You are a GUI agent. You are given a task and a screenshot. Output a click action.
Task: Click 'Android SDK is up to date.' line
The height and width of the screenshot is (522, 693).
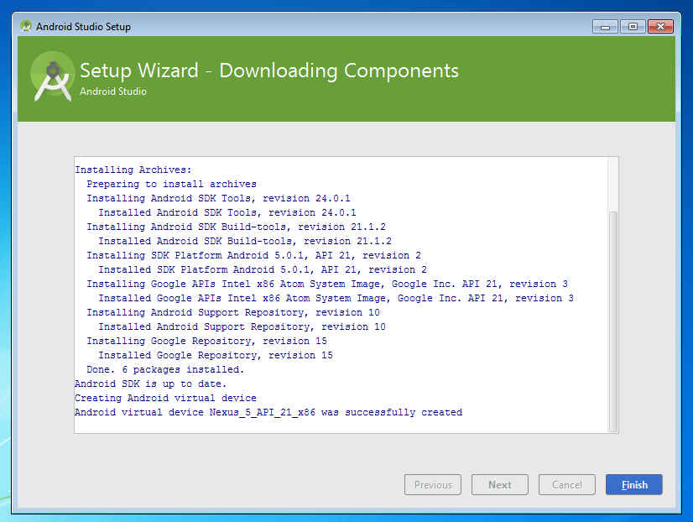click(151, 384)
